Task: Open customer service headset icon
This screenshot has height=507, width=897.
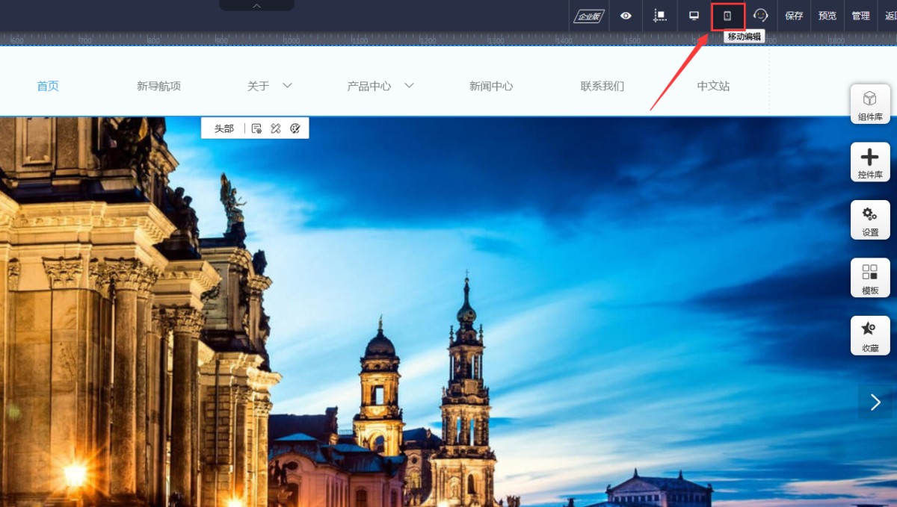Action: 760,16
